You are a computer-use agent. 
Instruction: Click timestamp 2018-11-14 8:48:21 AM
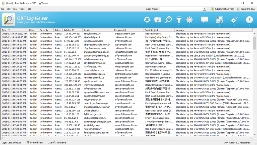[14, 85]
